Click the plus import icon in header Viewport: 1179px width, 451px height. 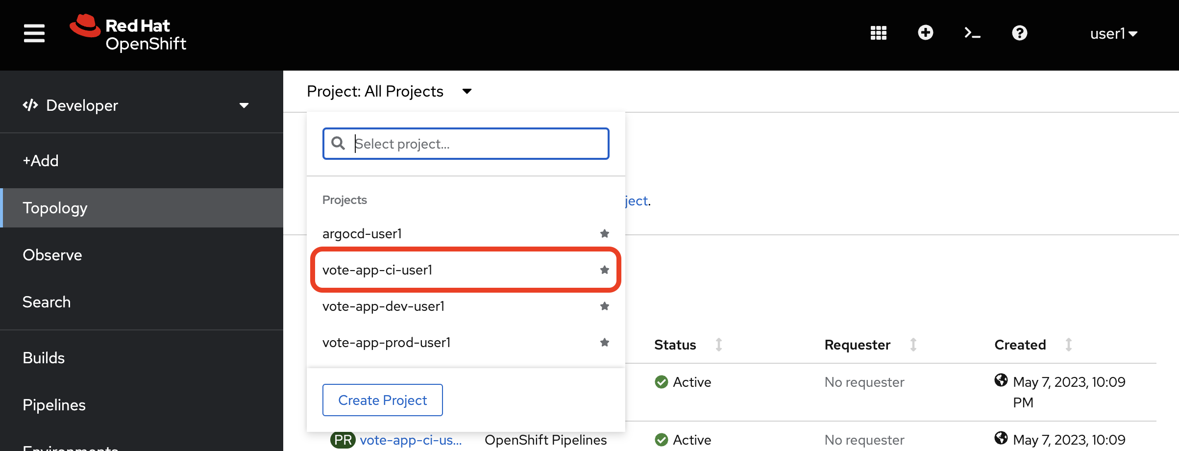(x=925, y=33)
